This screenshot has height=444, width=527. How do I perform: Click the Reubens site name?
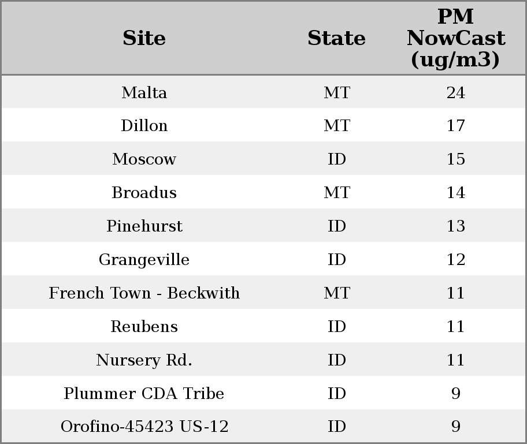click(x=144, y=327)
